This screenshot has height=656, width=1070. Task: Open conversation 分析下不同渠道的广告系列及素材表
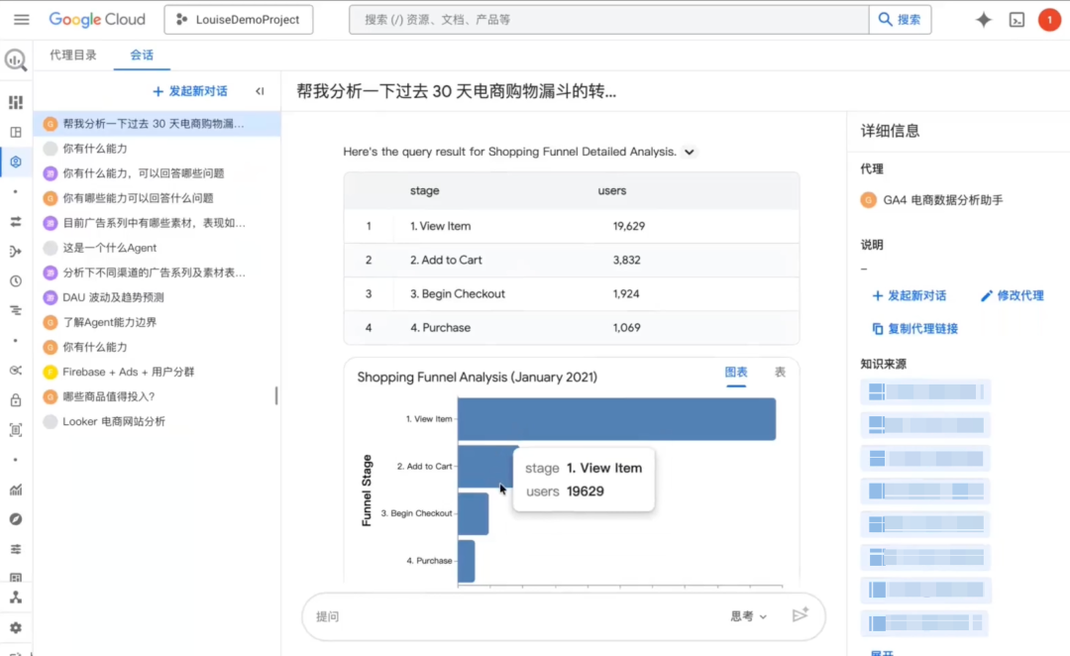[157, 273]
